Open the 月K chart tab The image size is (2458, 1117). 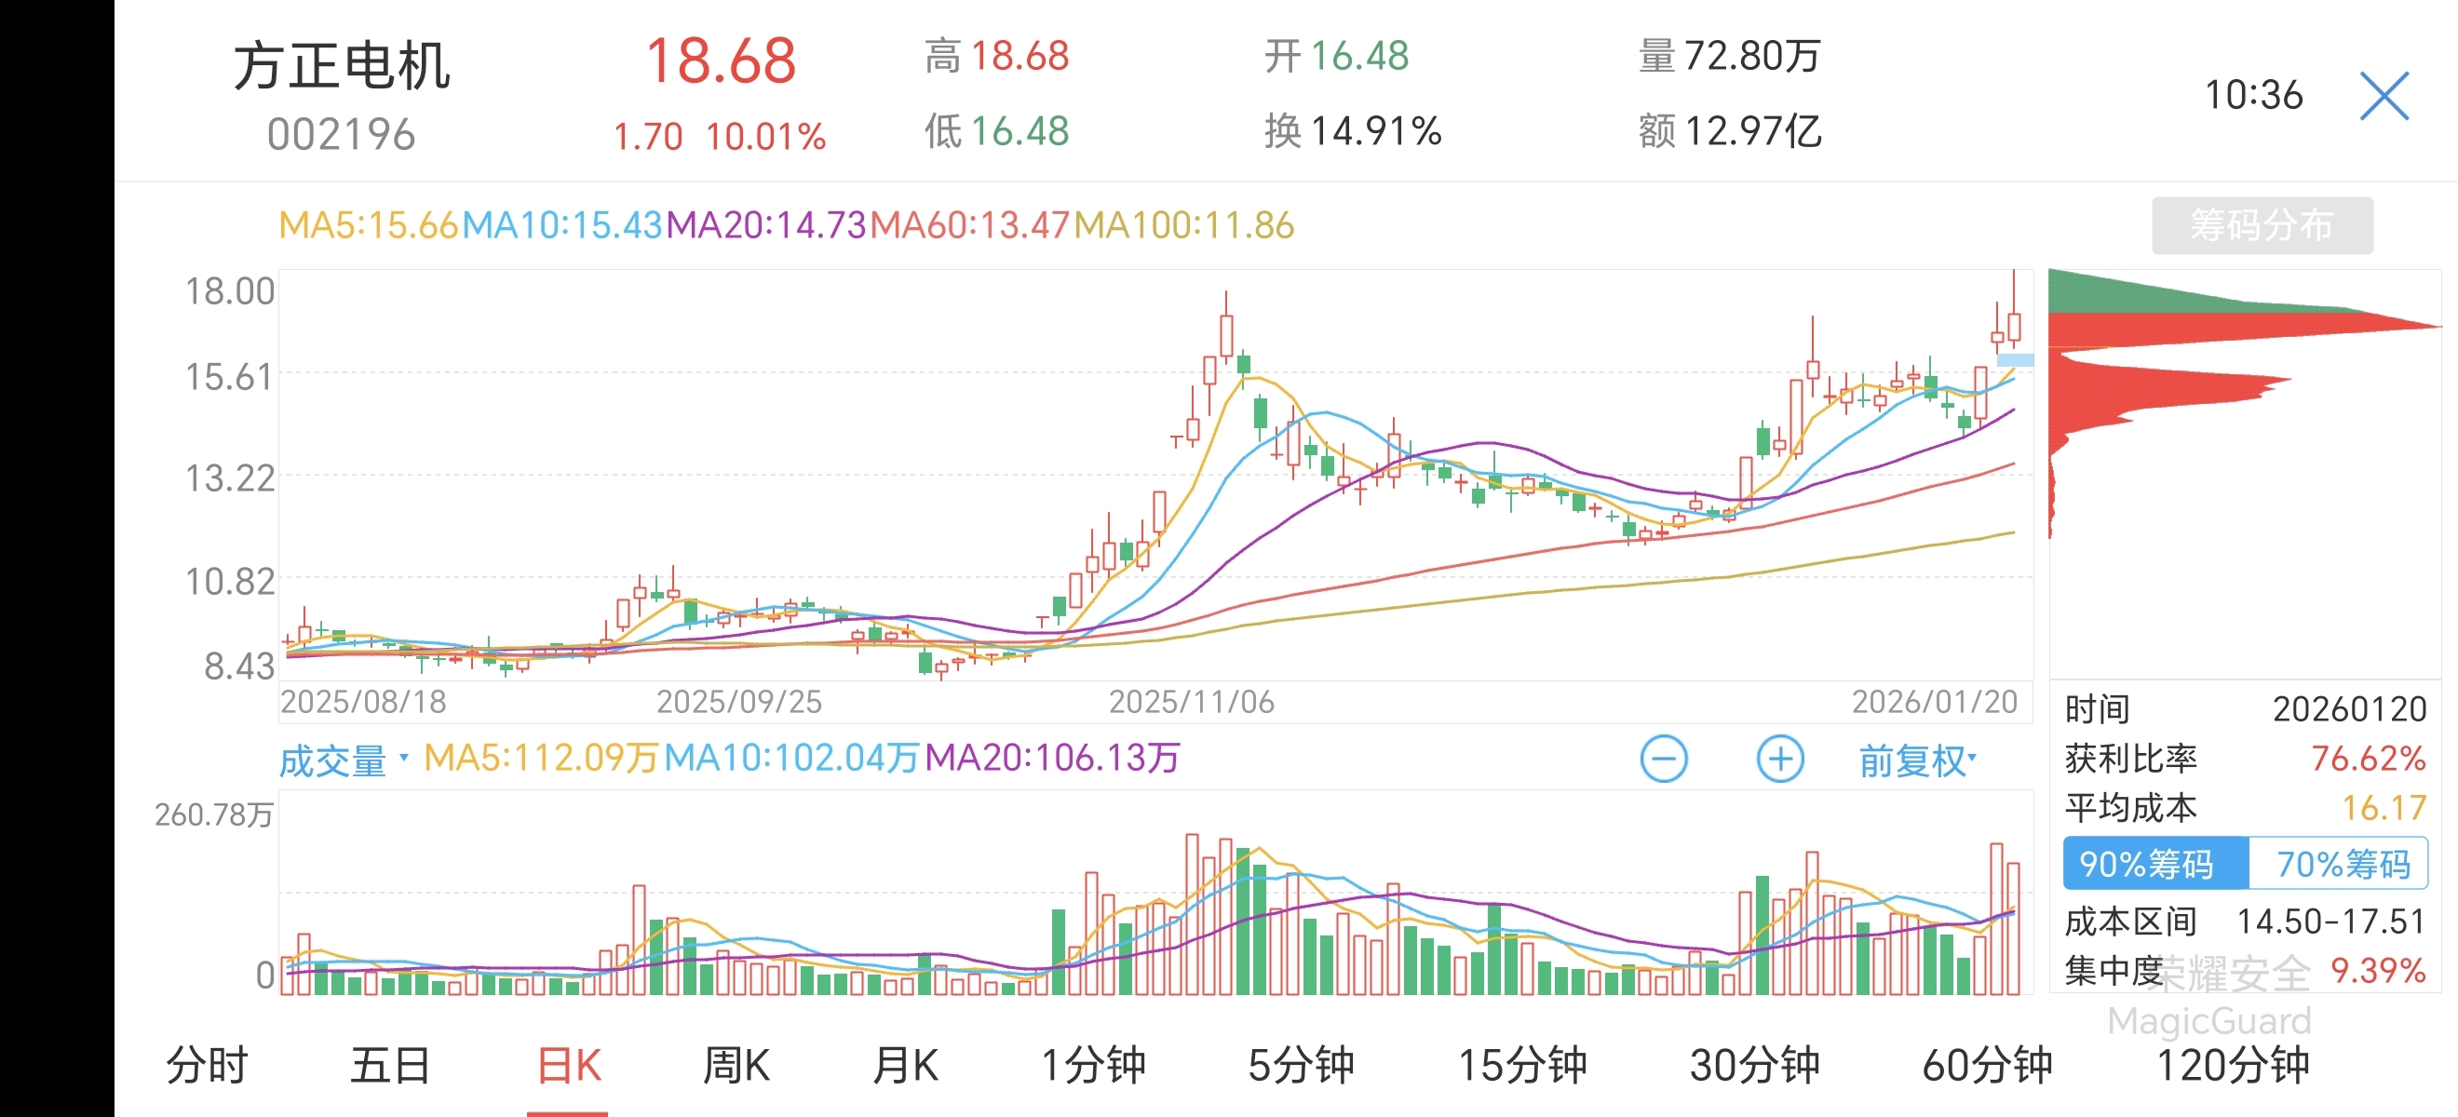click(x=906, y=1065)
